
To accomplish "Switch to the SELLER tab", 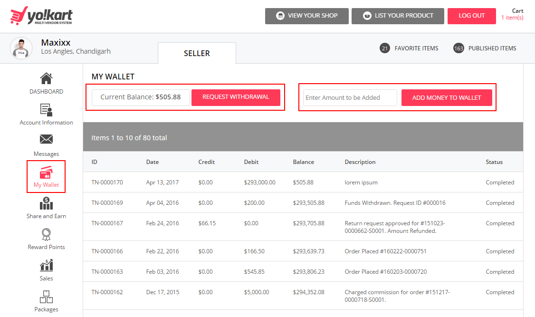I will coord(197,53).
